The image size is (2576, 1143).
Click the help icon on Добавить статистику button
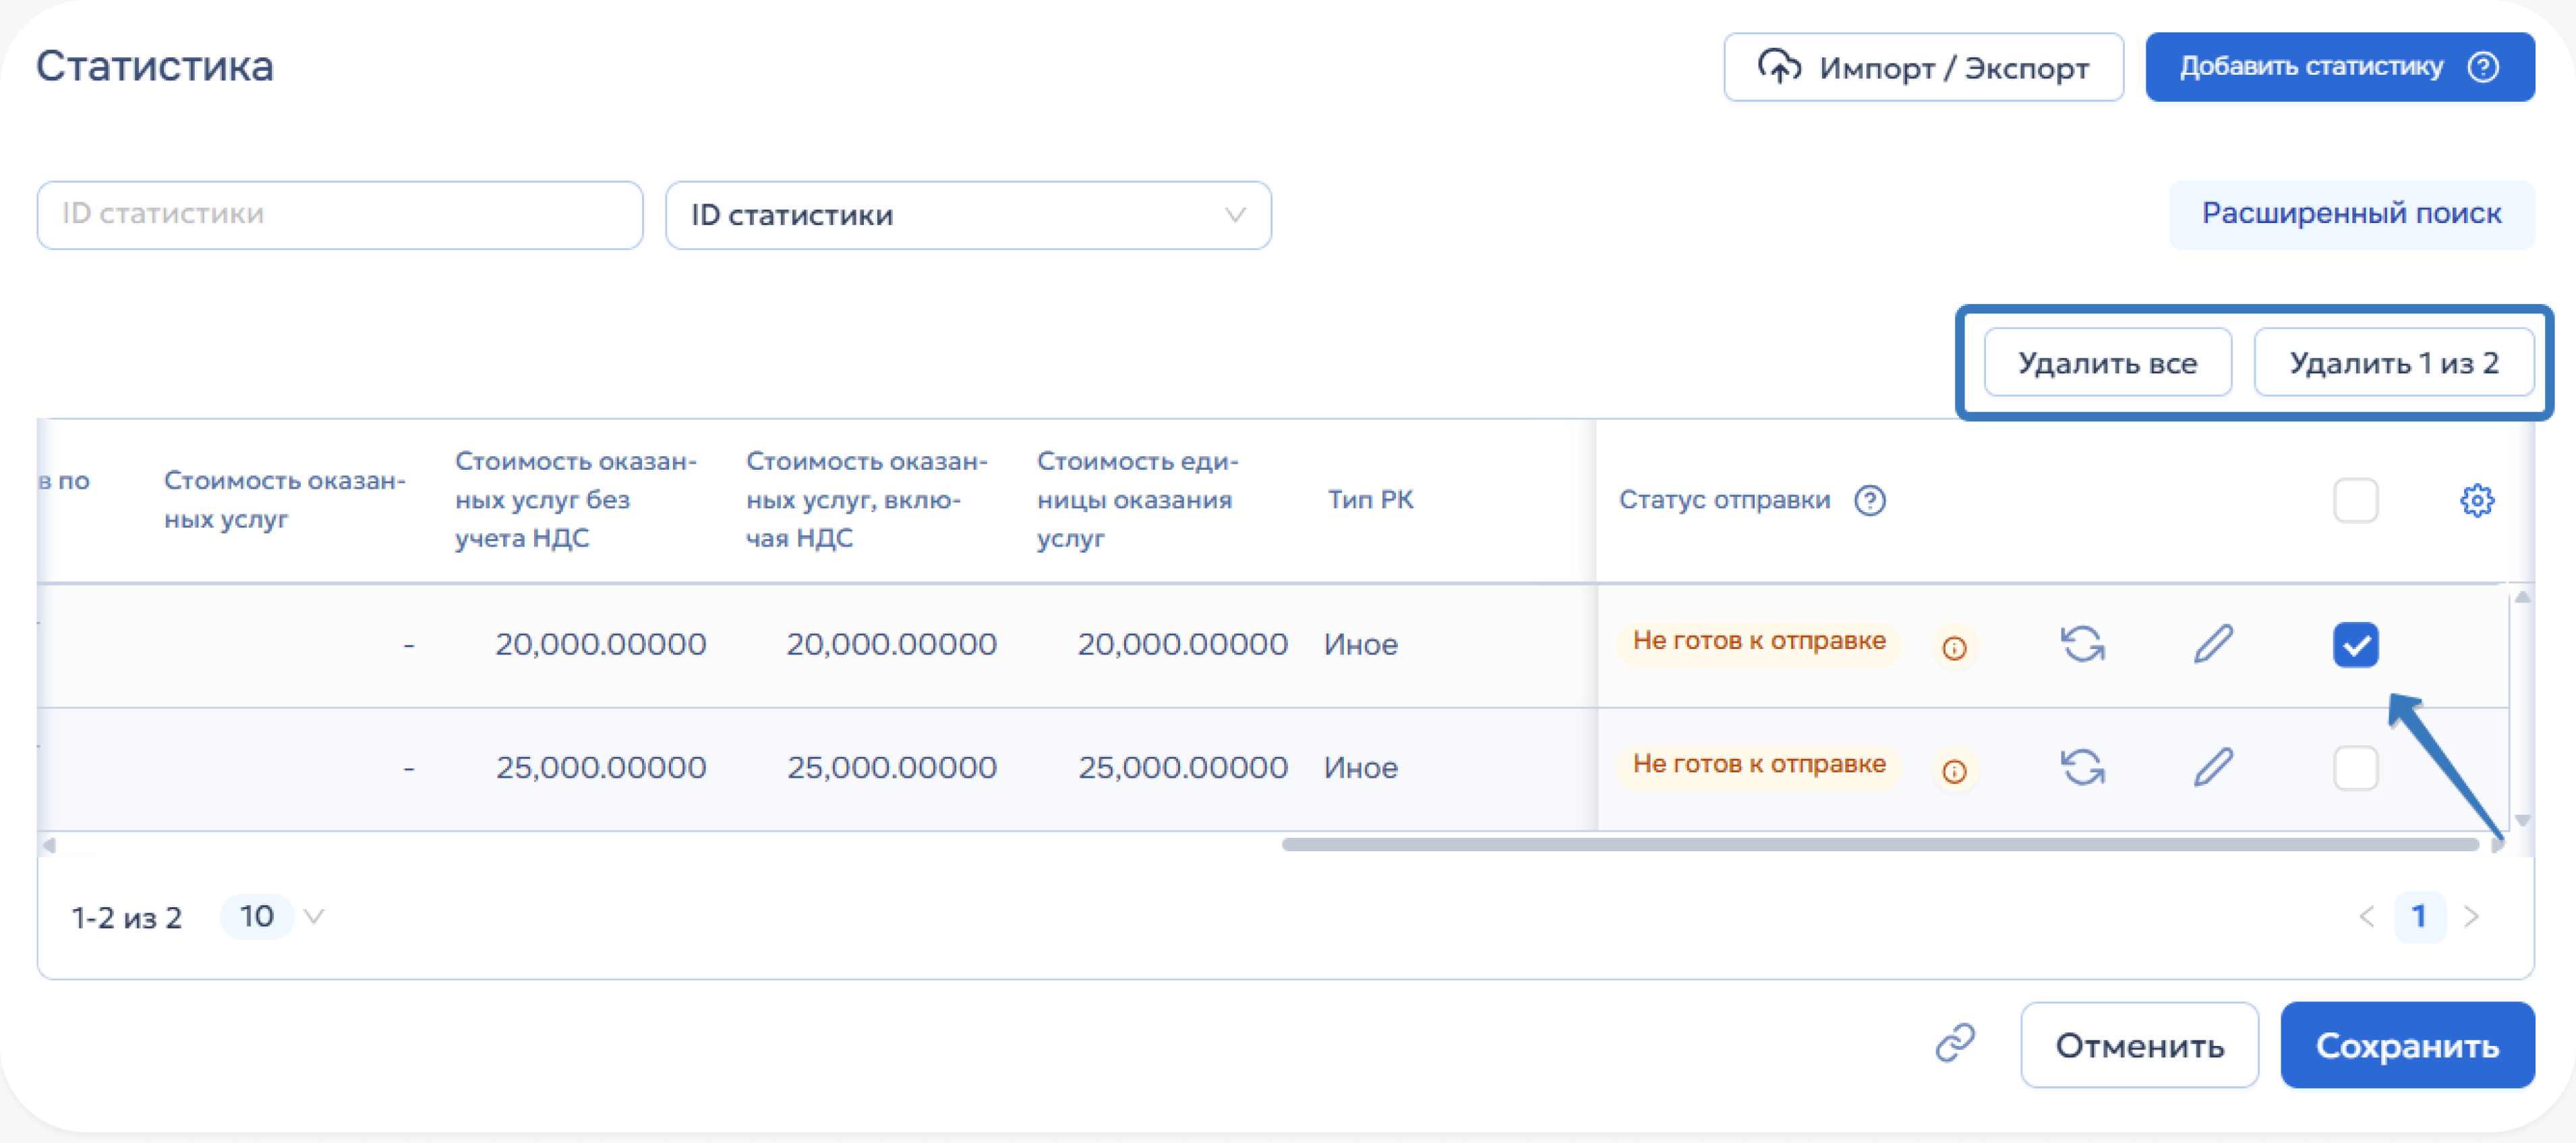point(2483,67)
